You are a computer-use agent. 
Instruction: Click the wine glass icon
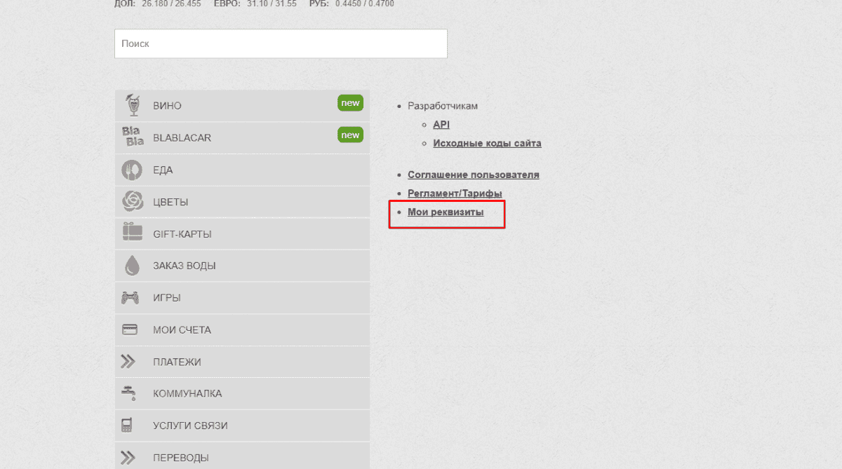coord(131,105)
